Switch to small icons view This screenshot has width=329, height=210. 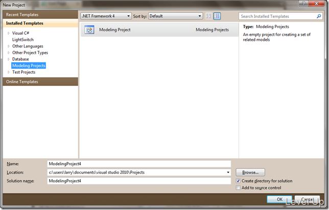(208, 16)
